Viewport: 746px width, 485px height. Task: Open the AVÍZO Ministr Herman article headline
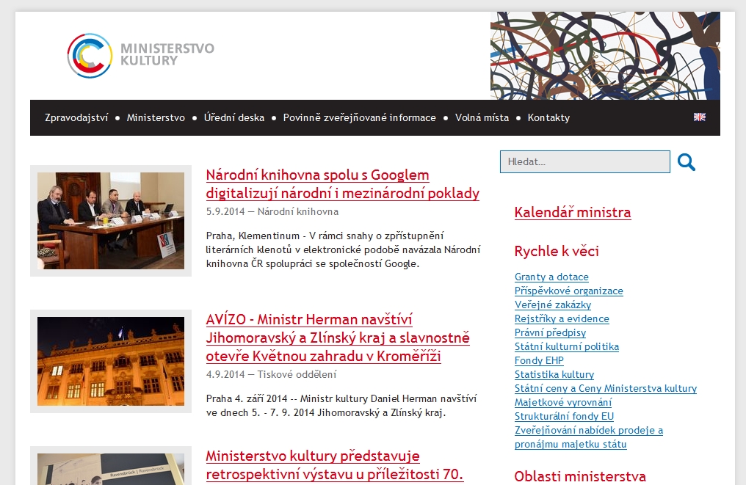(338, 338)
